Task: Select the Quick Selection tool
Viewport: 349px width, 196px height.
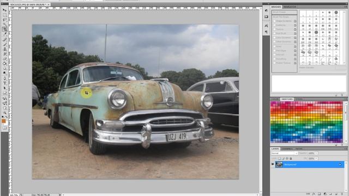Action: pos(4,24)
